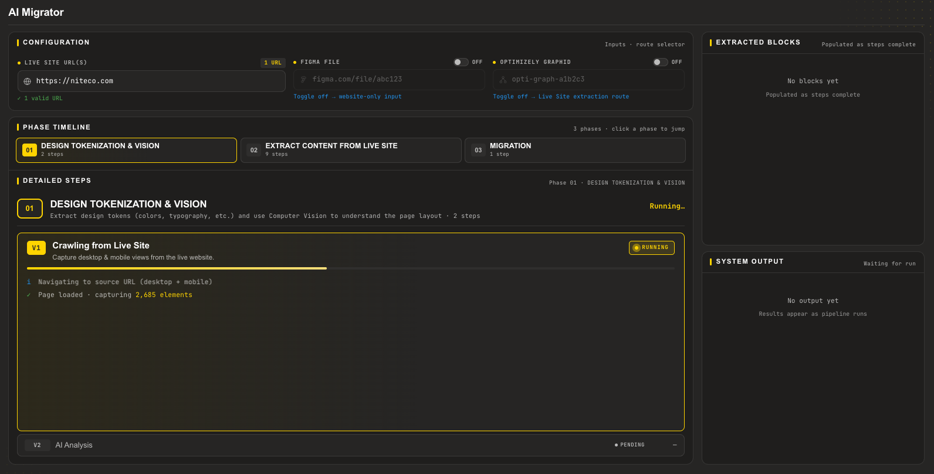This screenshot has height=474, width=934.
Task: Click the Phase Timeline section heading
Action: (57, 127)
